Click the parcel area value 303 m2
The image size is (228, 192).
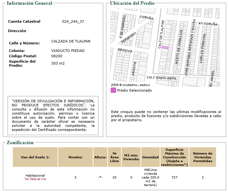(58, 63)
